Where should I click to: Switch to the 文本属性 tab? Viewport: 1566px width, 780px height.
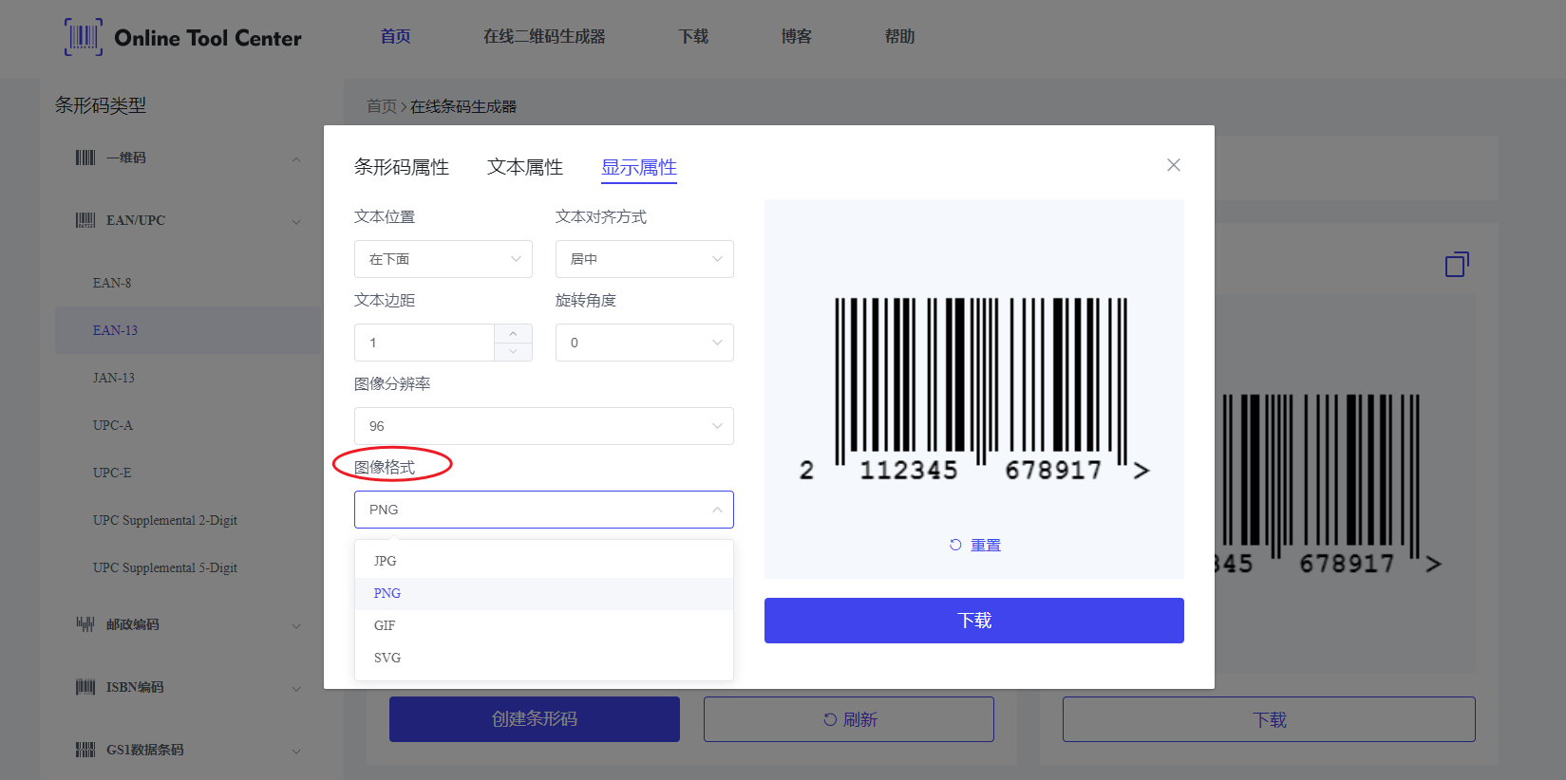pyautogui.click(x=525, y=167)
